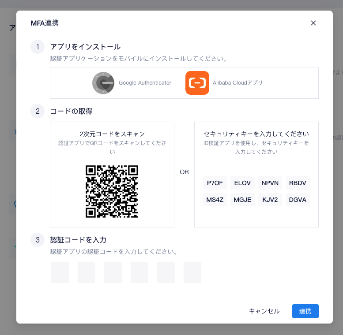Close the MFA連携 dialog with X

[313, 23]
